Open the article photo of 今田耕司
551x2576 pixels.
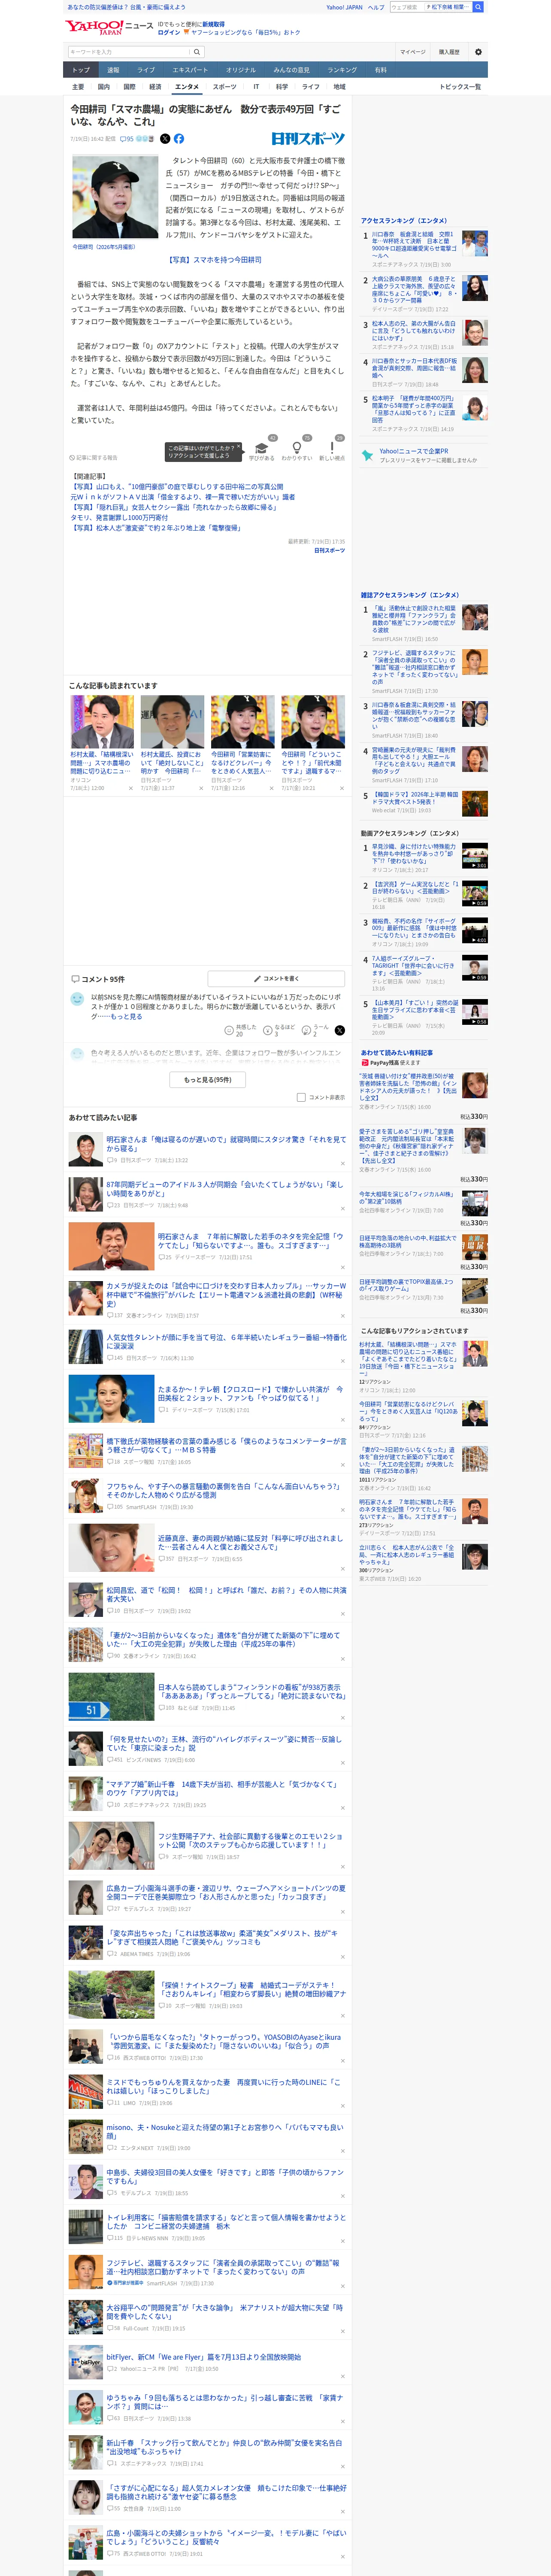(x=115, y=197)
